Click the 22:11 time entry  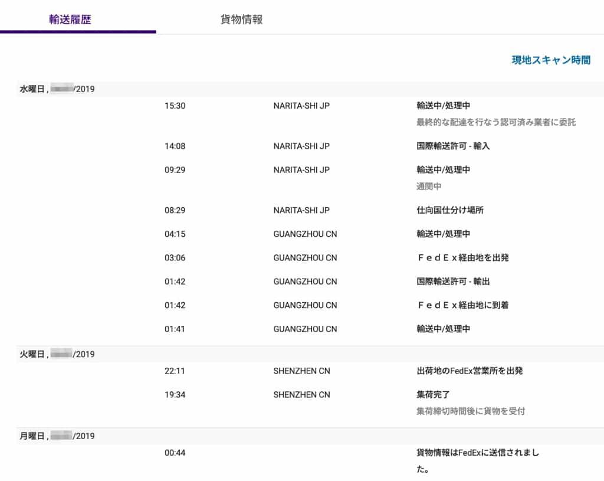(175, 371)
